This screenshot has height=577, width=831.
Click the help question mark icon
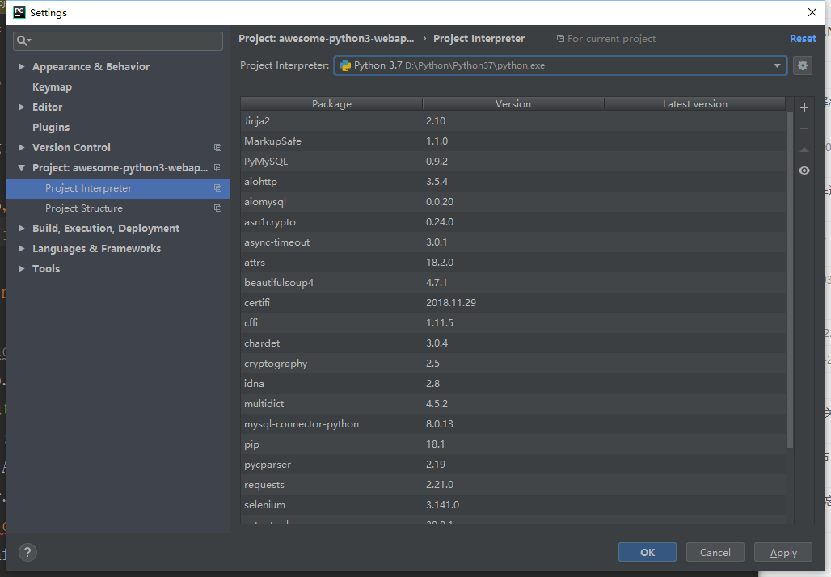[x=27, y=553]
